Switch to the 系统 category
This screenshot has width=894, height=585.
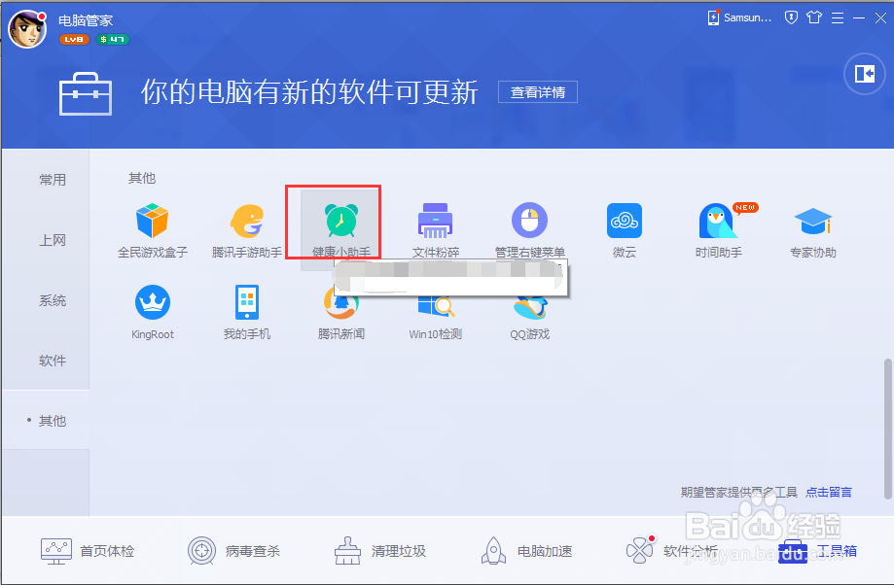pyautogui.click(x=54, y=300)
